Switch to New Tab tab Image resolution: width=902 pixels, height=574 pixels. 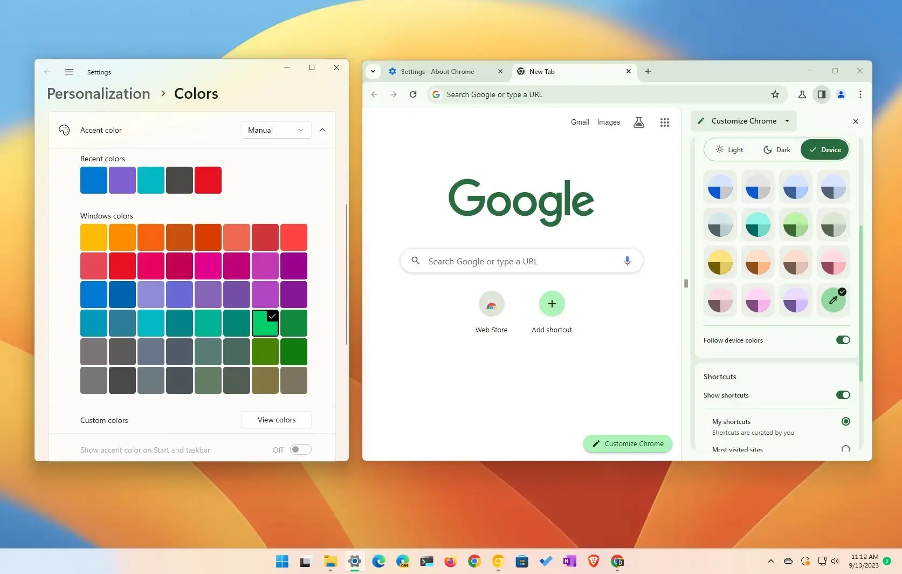click(574, 71)
